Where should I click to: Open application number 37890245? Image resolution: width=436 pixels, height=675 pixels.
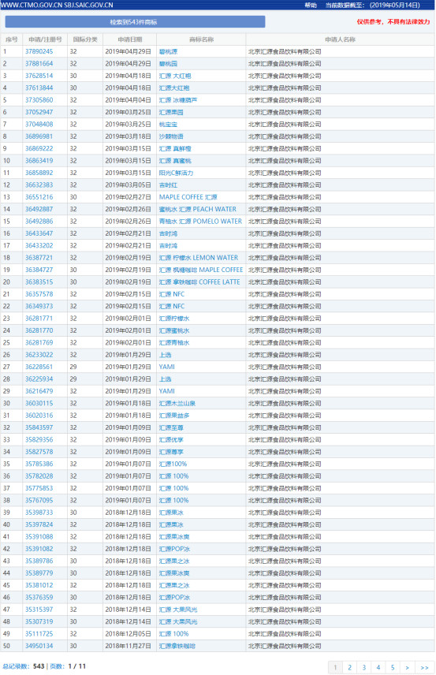pos(39,52)
